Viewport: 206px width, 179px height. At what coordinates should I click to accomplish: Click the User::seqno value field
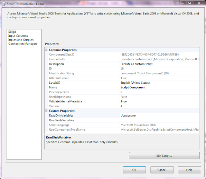160,116
